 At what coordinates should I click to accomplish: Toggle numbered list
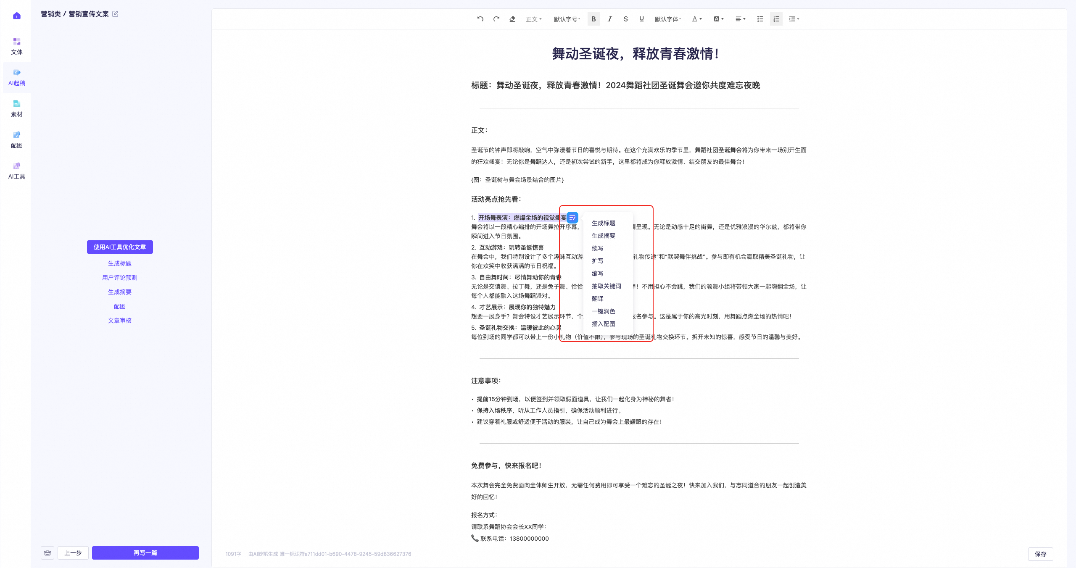tap(776, 19)
